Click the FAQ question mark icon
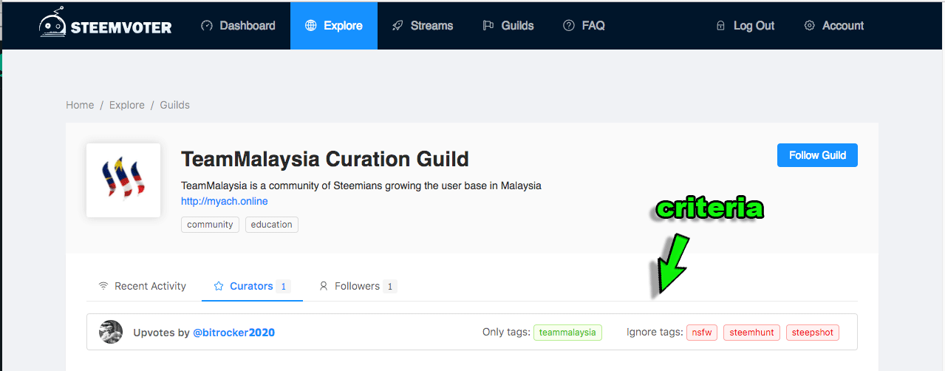The width and height of the screenshot is (945, 371). (569, 25)
